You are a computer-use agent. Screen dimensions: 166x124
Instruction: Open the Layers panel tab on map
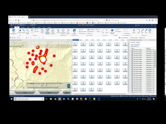pos(25,92)
